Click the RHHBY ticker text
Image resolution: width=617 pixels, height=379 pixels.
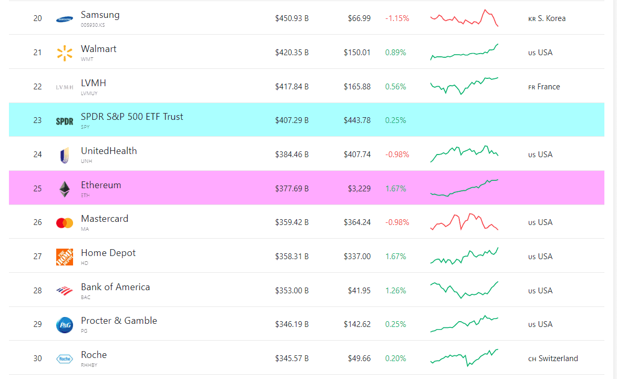(89, 365)
